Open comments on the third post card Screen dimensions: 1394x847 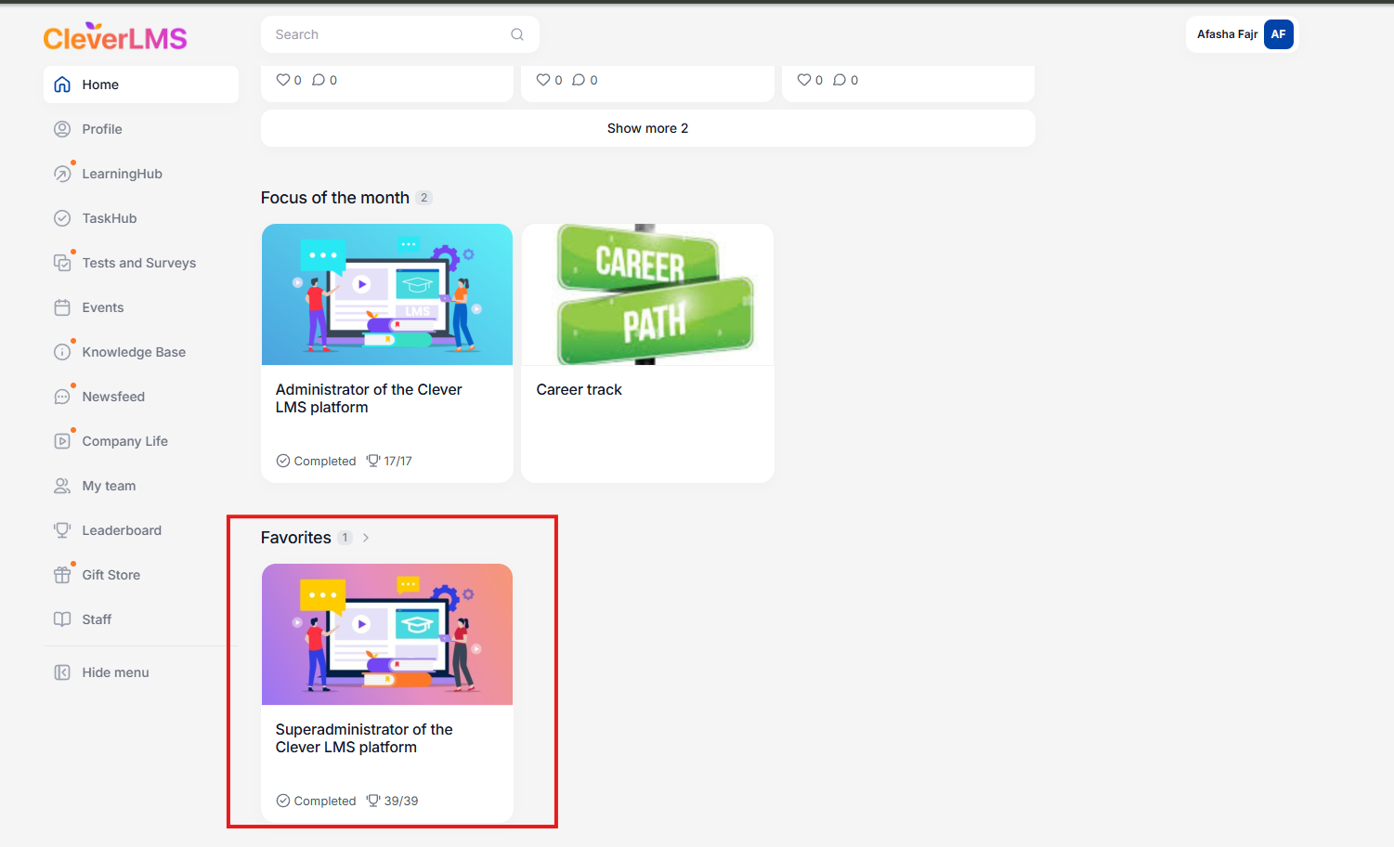(x=840, y=80)
